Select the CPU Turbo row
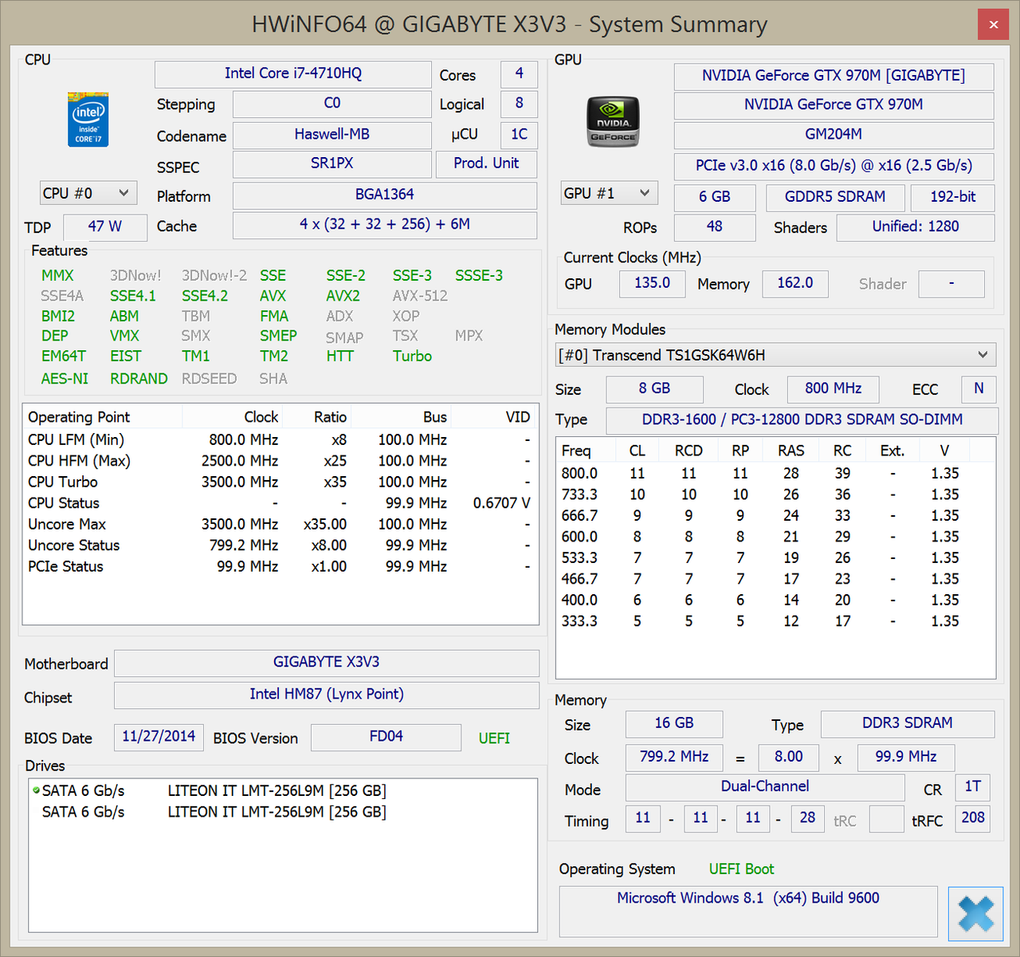Viewport: 1020px width, 957px height. click(x=280, y=482)
